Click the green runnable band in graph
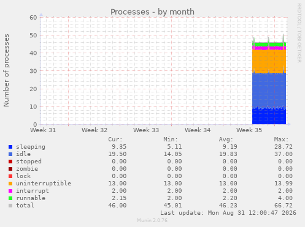This screenshot has width=305, height=227. click(269, 44)
